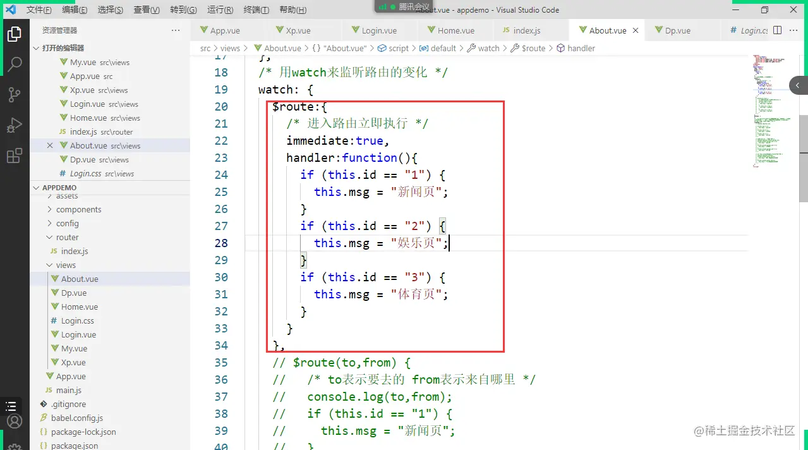
Task: Click the explorer panel more actions ellipsis
Action: (x=176, y=30)
